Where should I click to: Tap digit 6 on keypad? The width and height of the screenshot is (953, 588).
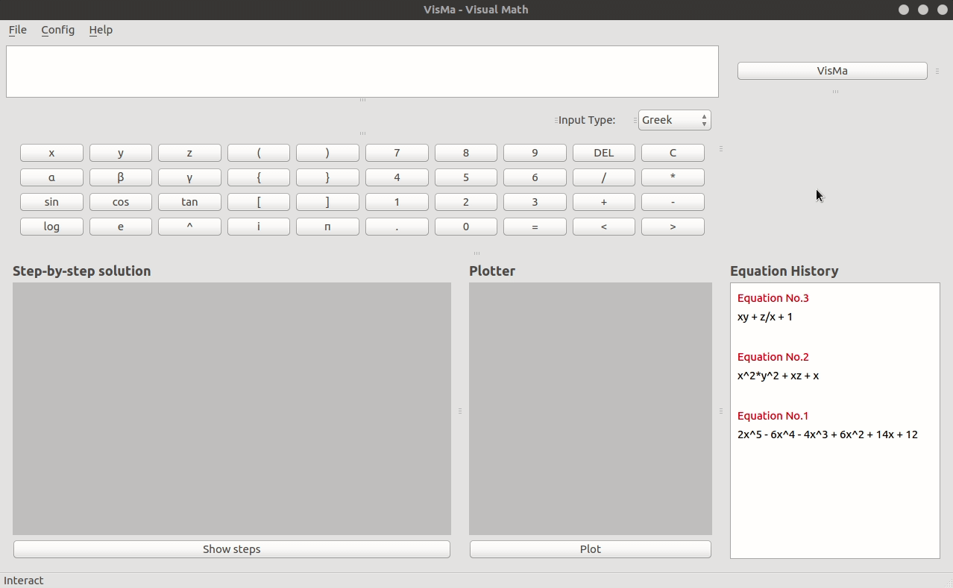coord(535,177)
